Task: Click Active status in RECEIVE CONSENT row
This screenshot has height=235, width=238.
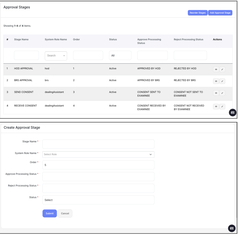Action: point(113,106)
